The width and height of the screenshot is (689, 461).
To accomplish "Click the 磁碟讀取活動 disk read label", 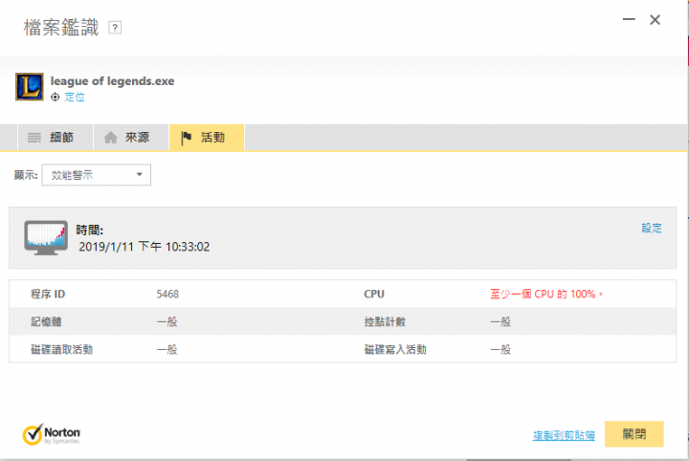I will [x=61, y=350].
